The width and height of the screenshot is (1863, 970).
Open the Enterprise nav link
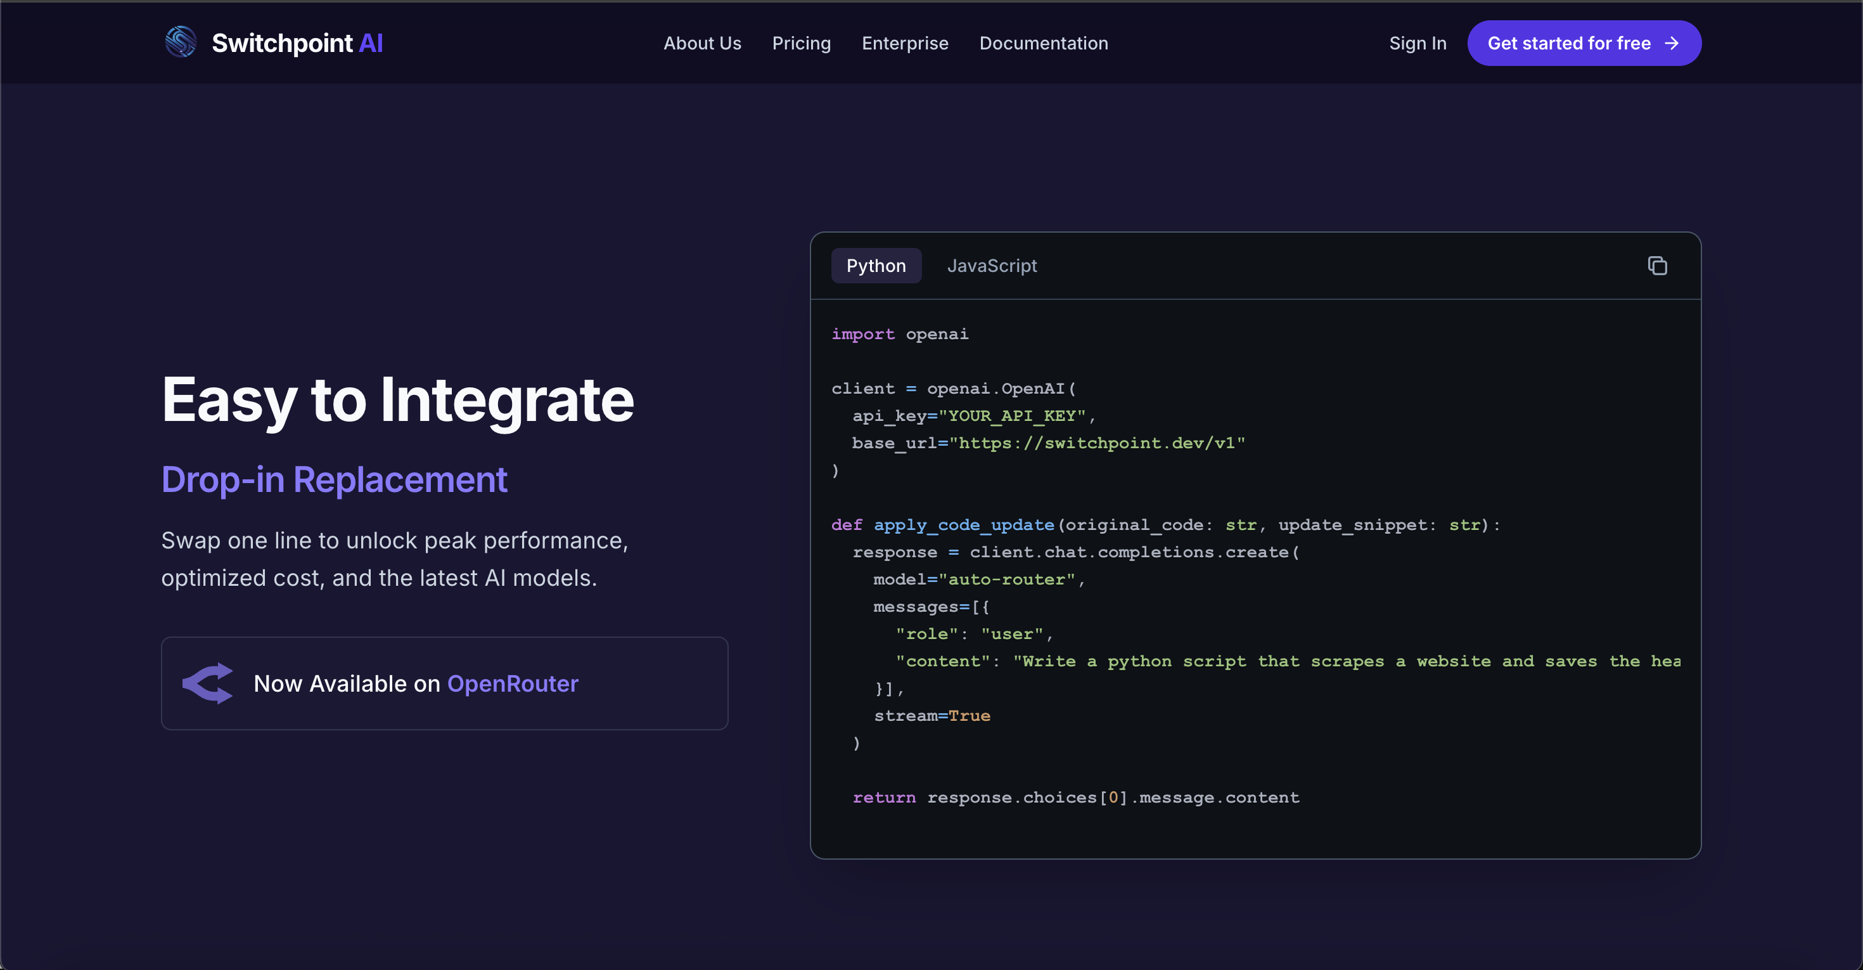[x=905, y=43]
